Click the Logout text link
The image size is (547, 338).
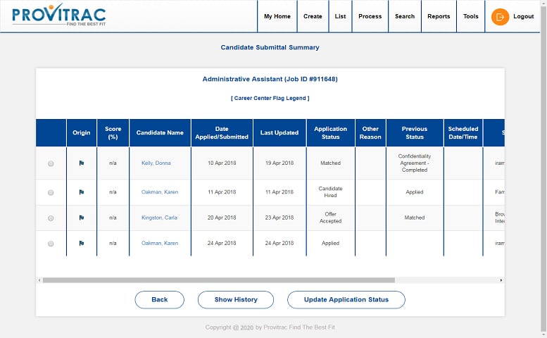coord(523,16)
